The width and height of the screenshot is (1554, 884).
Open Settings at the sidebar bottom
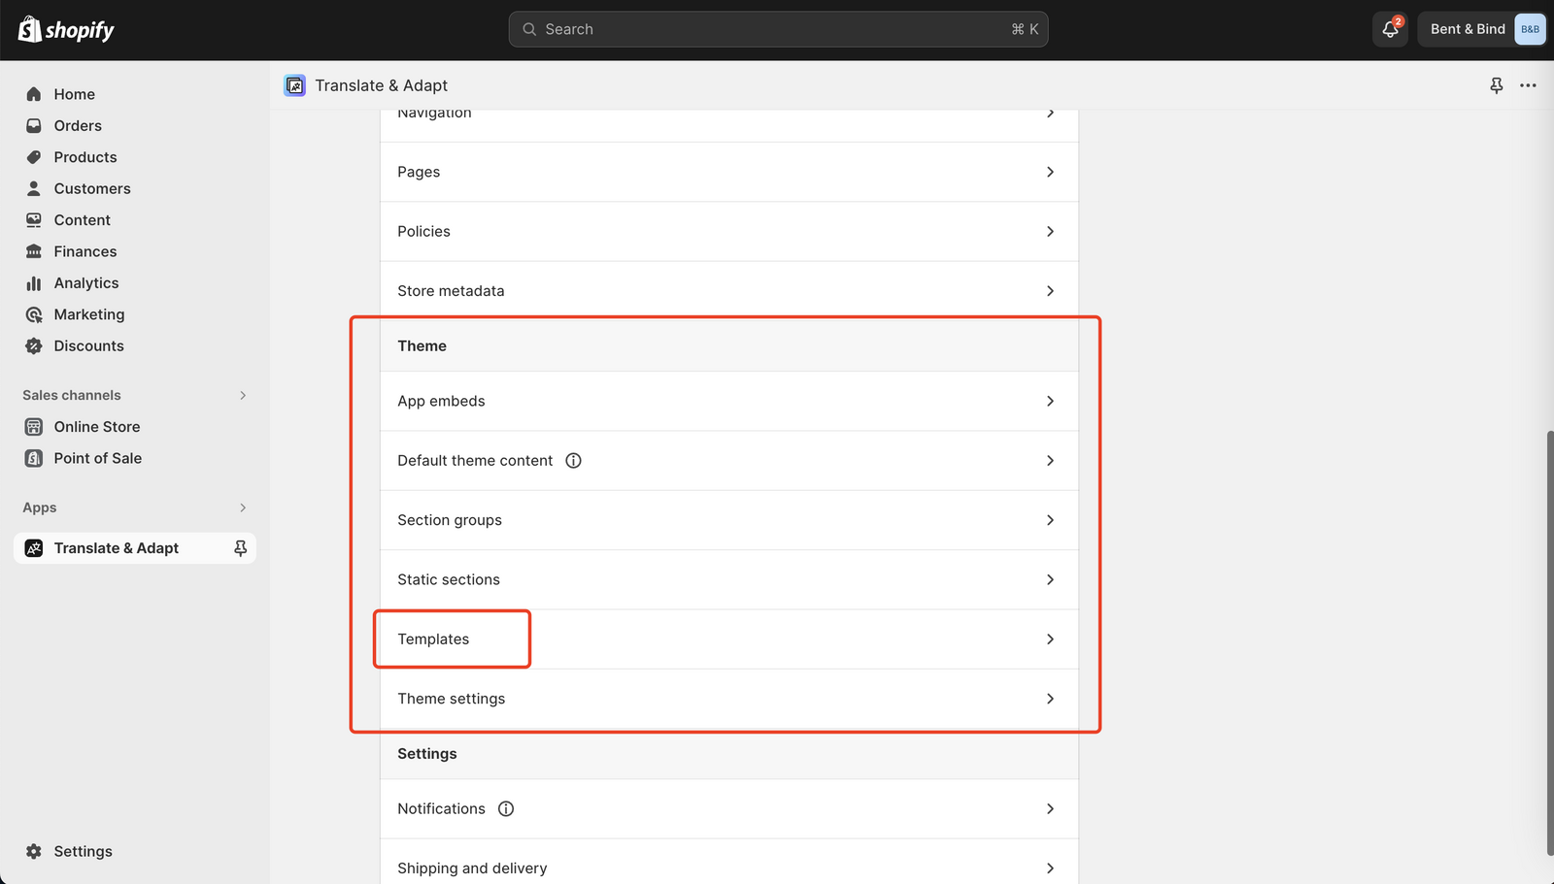[x=83, y=851]
